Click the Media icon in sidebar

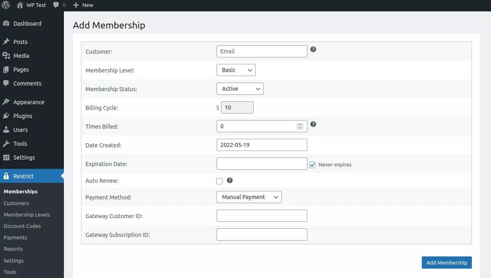pyautogui.click(x=6, y=56)
